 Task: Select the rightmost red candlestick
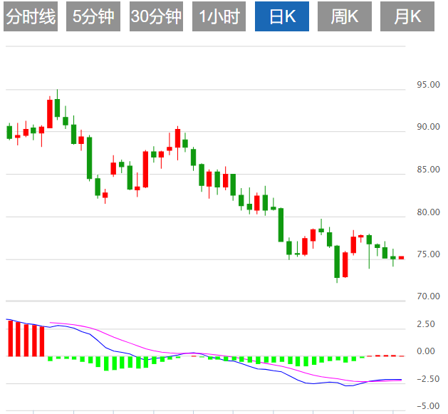coord(401,257)
